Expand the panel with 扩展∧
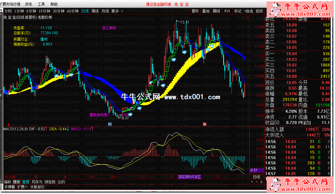The width and height of the screenshot is (335, 194). click(22, 187)
